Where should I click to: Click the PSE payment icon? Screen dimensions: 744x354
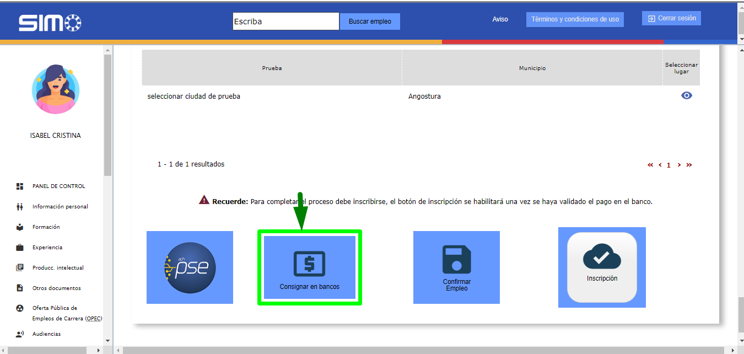click(x=190, y=267)
